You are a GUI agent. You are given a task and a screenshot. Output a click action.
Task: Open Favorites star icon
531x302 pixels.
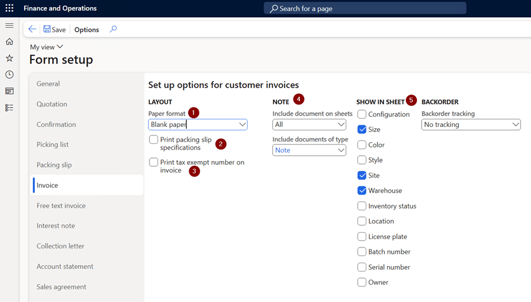tap(9, 58)
